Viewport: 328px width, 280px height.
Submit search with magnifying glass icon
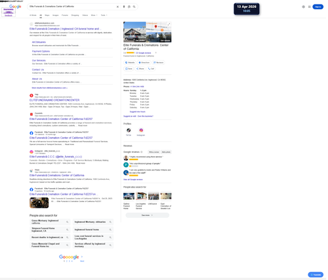(x=134, y=7)
